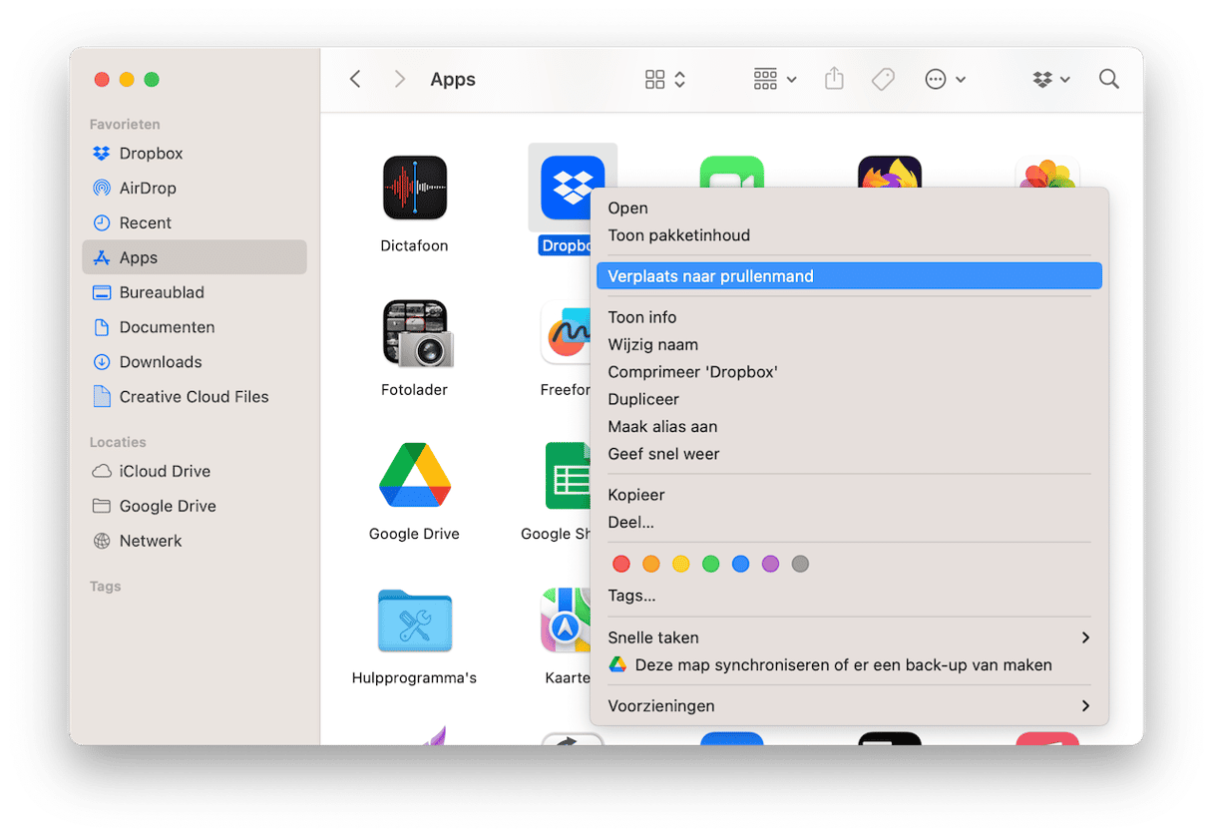This screenshot has height=837, width=1213.
Task: Go forward with the right chevron
Action: (x=399, y=79)
